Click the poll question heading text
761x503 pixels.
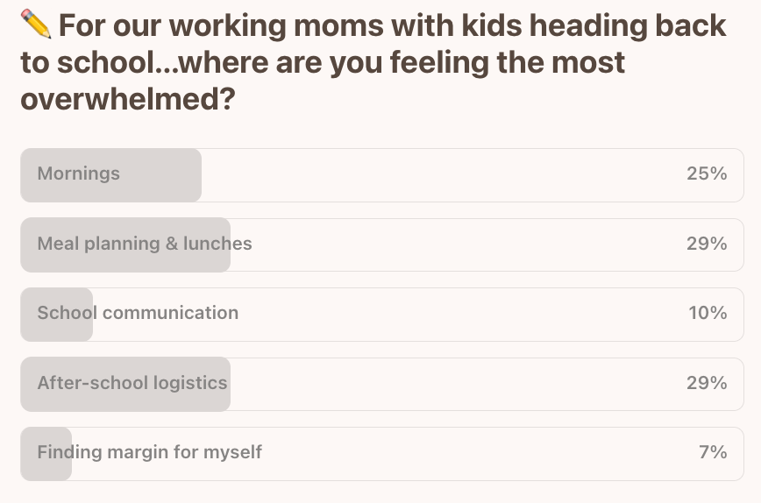click(373, 61)
